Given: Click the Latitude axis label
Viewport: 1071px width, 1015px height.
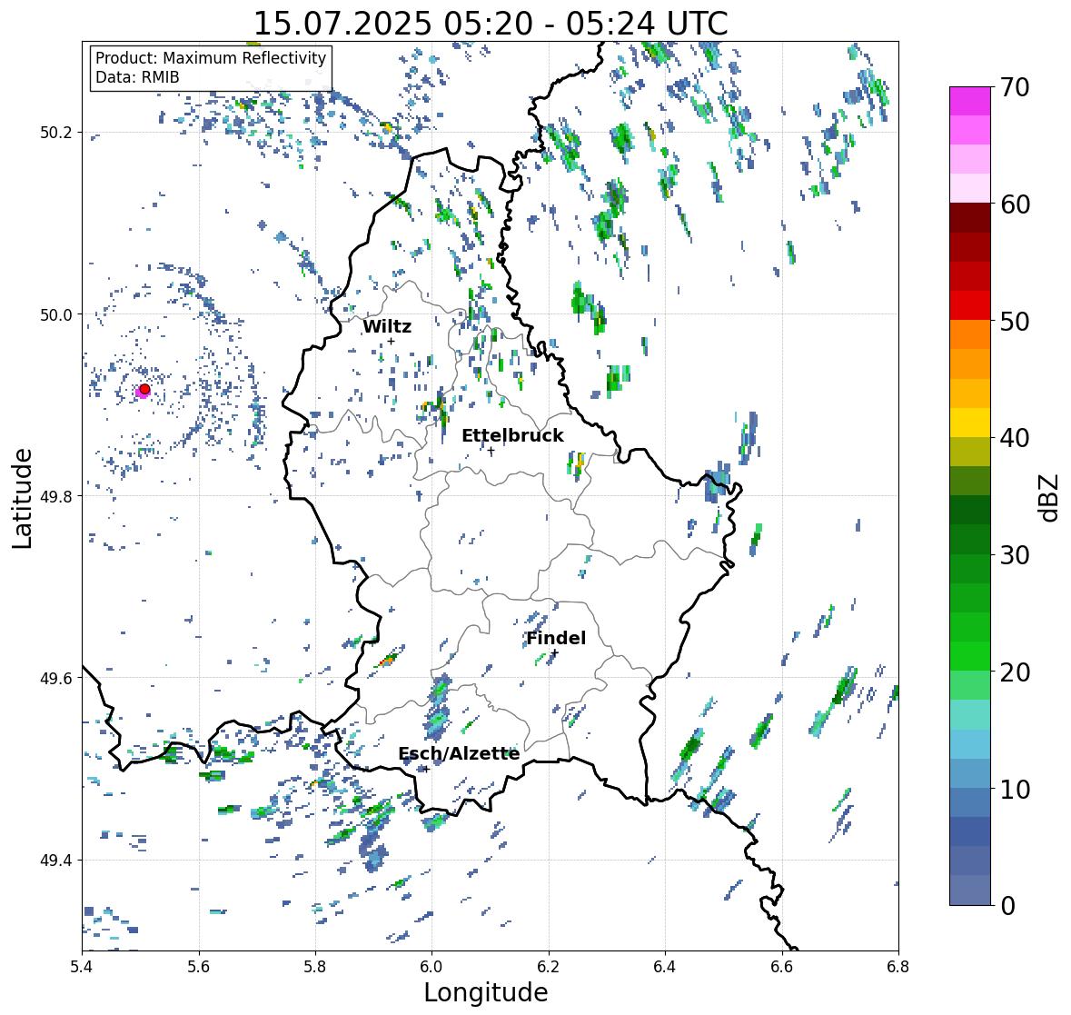Looking at the screenshot, I should pyautogui.click(x=23, y=498).
